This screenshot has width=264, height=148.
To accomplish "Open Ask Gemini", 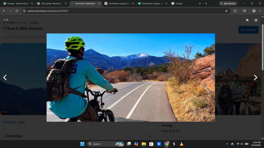I will click(x=228, y=4).
